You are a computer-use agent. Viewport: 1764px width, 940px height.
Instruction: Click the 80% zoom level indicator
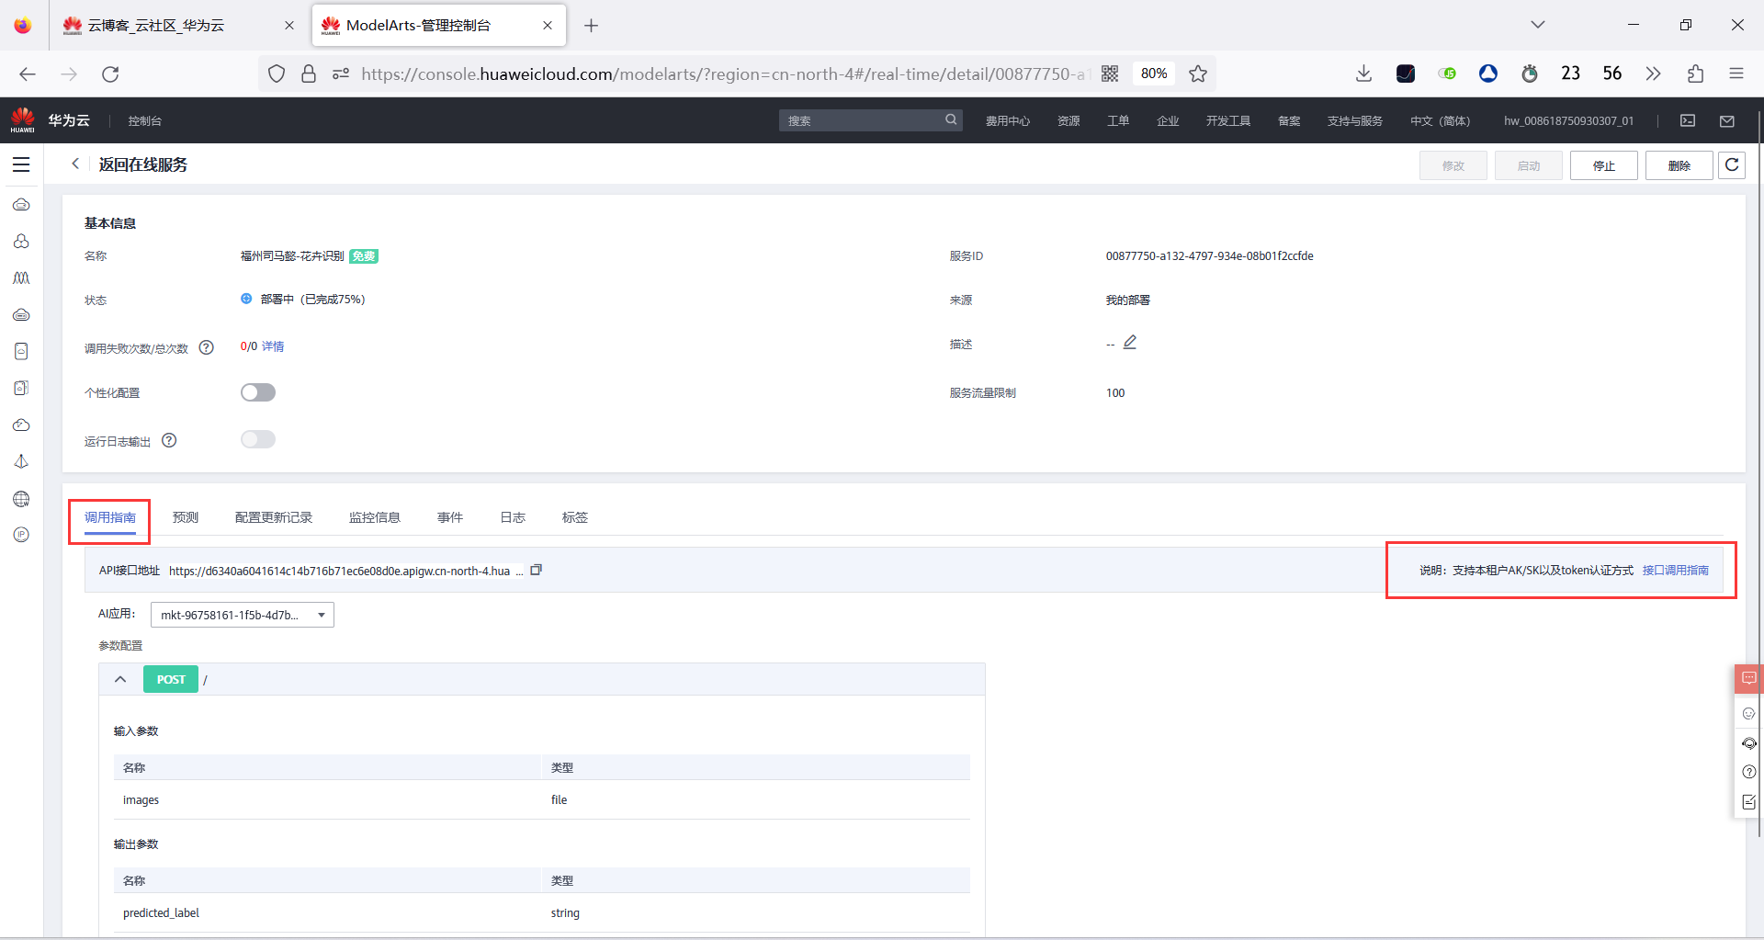tap(1154, 74)
